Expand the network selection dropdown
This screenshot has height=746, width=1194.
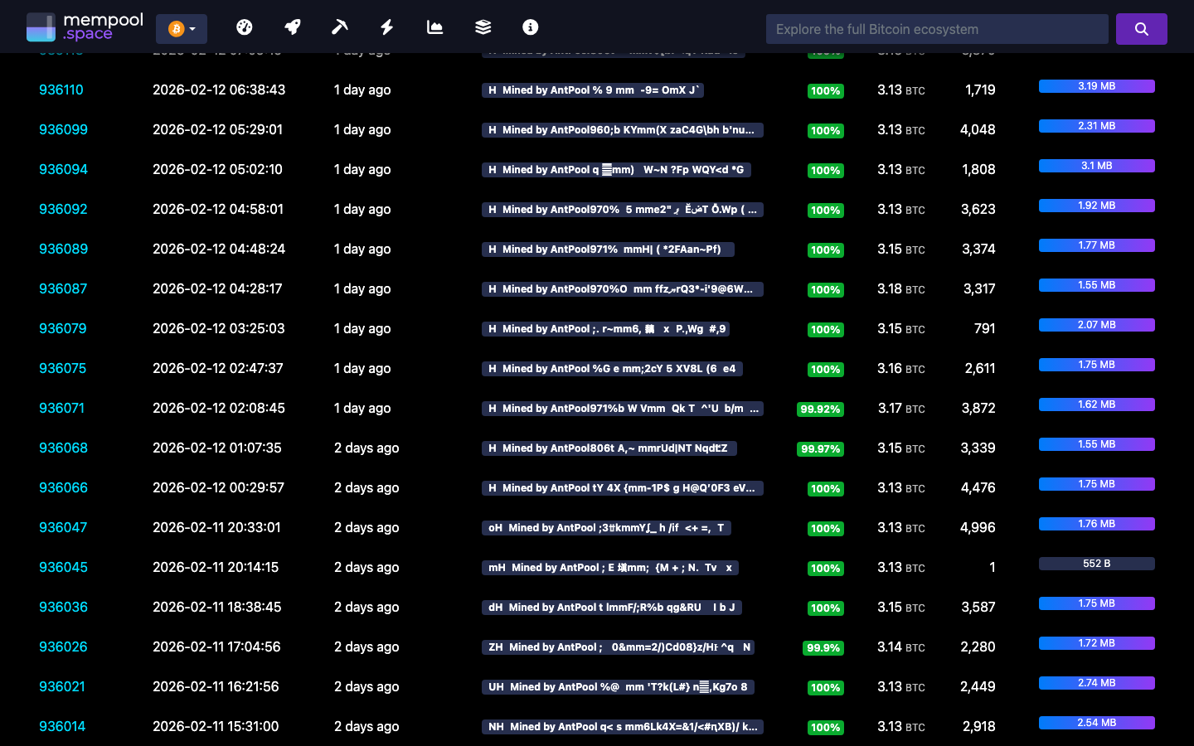click(x=192, y=27)
